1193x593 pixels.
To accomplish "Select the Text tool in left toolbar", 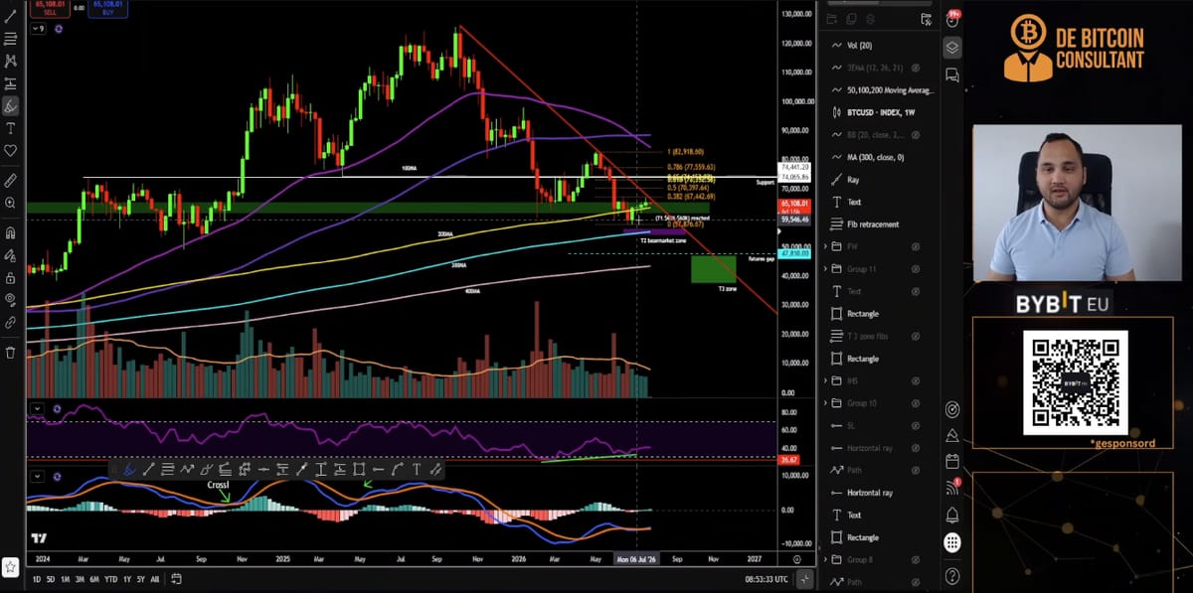I will click(x=11, y=128).
